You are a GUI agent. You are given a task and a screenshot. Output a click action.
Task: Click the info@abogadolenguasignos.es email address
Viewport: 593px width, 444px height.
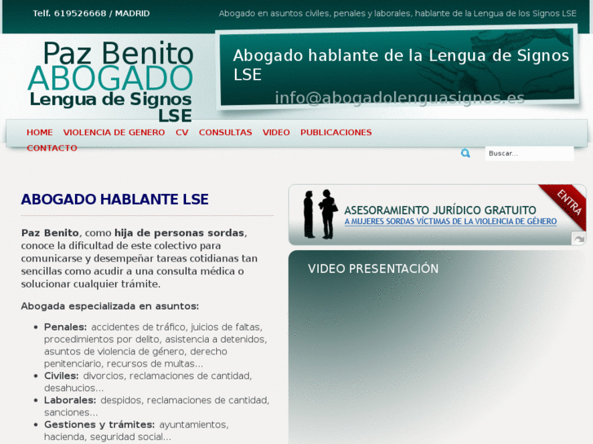click(x=400, y=98)
